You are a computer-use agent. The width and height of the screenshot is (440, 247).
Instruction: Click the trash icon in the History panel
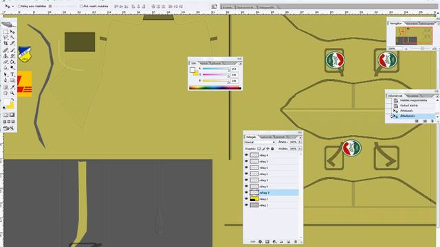tap(432, 121)
